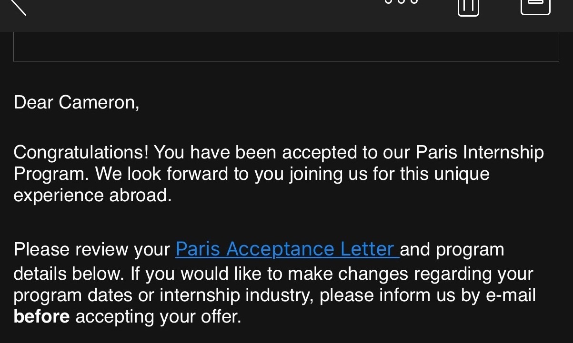Tap the words Paris Internship in first paragraph
Screen dimensions: 573x343
click(480, 153)
